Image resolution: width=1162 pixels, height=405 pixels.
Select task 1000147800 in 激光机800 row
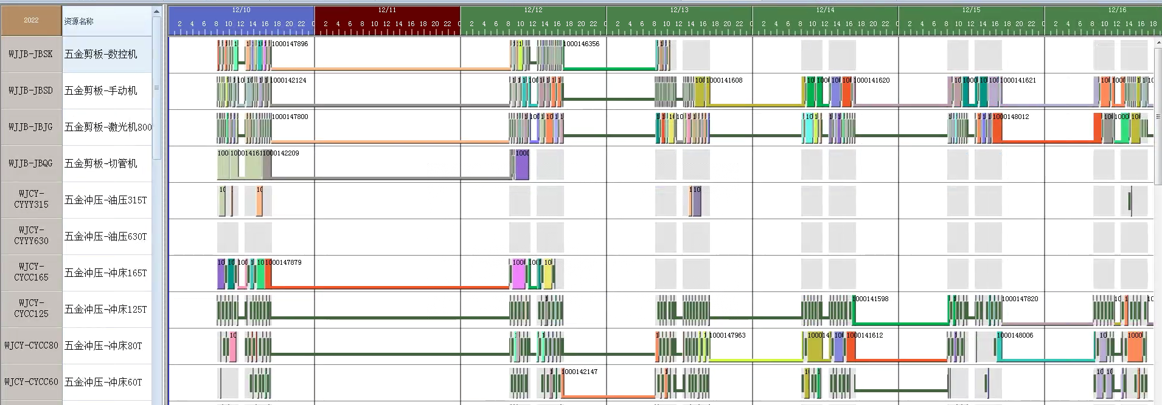tap(290, 117)
